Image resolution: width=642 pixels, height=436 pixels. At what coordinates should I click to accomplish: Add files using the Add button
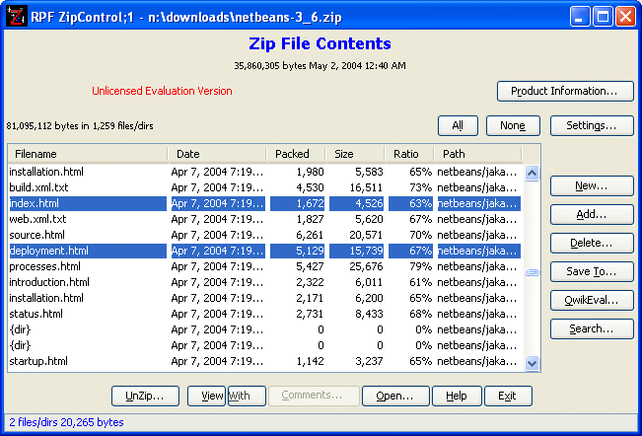592,214
